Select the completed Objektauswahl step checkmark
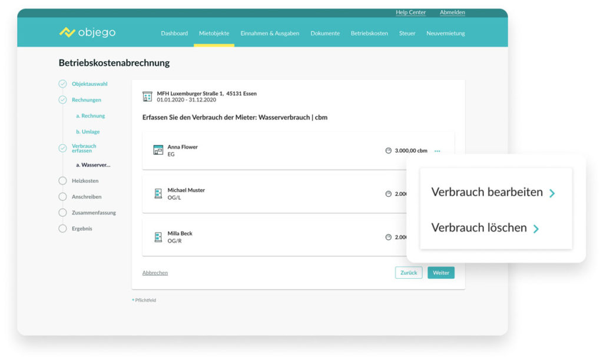Screen dimensions: 603x361 click(x=62, y=84)
